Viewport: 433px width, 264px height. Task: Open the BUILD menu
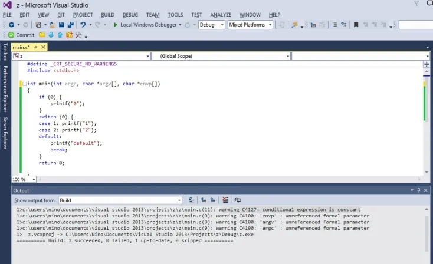point(108,15)
